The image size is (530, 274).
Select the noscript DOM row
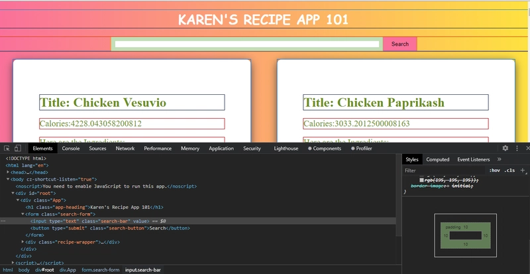[x=197, y=186]
